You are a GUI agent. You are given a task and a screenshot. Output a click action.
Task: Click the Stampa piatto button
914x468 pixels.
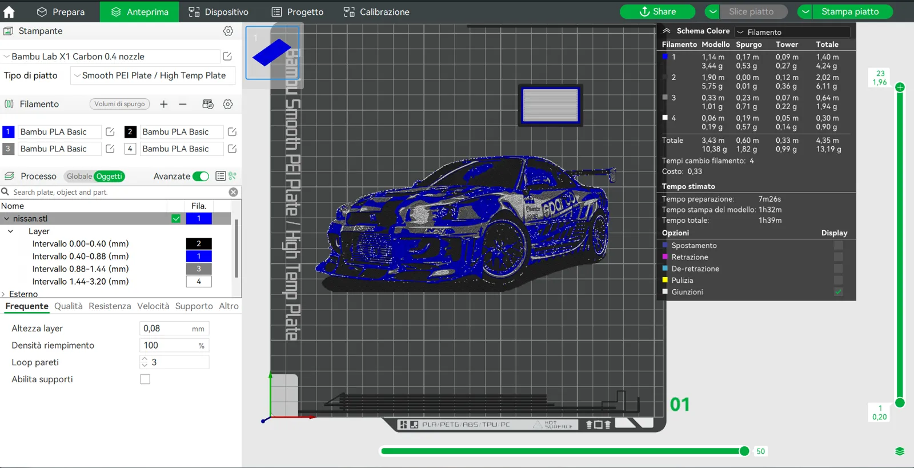(850, 11)
